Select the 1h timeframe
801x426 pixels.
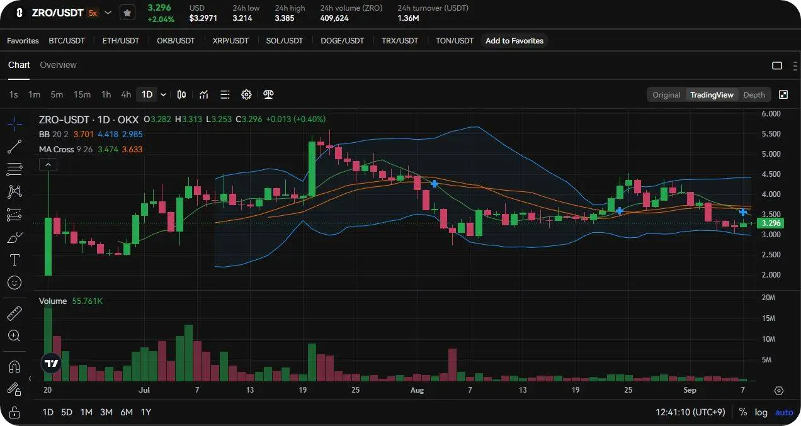[x=106, y=94]
